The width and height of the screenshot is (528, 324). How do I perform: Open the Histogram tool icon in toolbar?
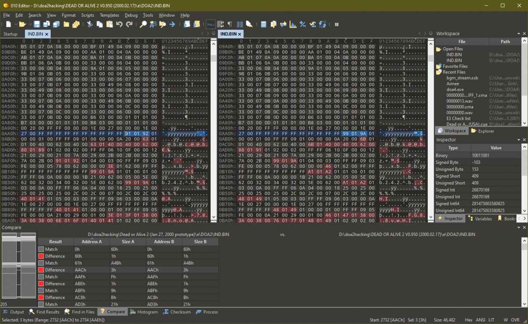[x=293, y=24]
